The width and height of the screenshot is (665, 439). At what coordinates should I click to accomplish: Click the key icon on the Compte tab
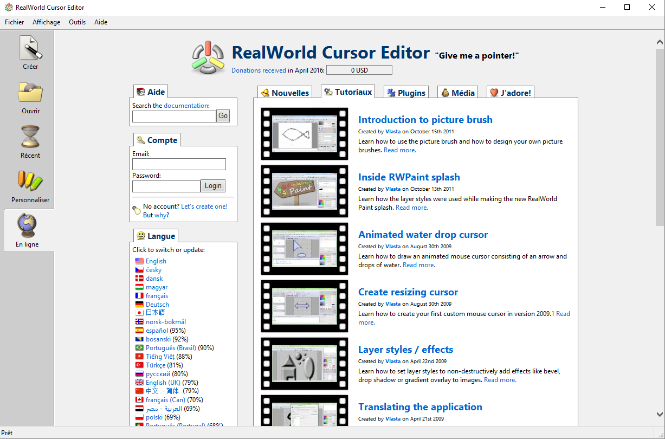click(x=141, y=139)
